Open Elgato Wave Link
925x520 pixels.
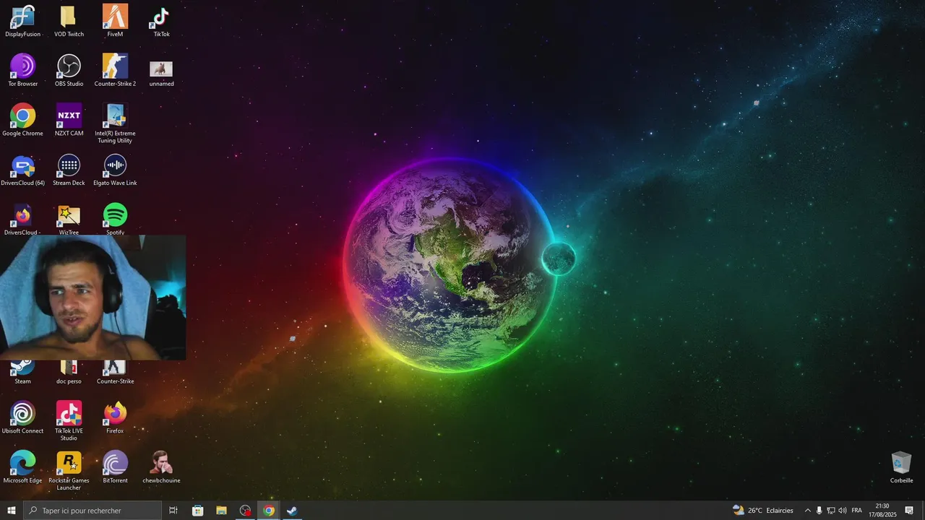(115, 170)
